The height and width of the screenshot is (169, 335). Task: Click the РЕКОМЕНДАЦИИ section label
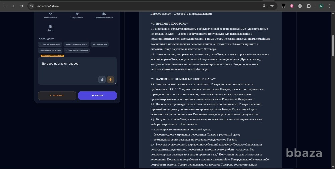click(46, 39)
